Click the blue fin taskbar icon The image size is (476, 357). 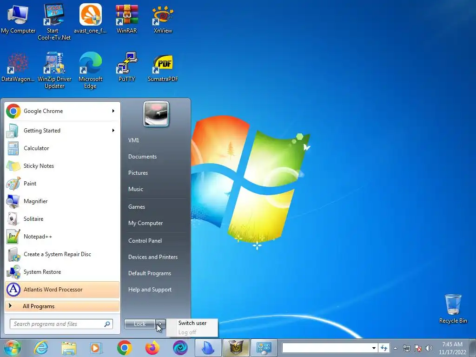[x=208, y=348]
